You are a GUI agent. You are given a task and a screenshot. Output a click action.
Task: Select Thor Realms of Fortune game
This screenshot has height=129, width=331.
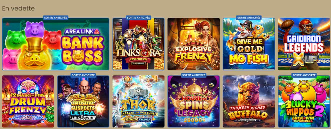pyautogui.click(x=138, y=101)
